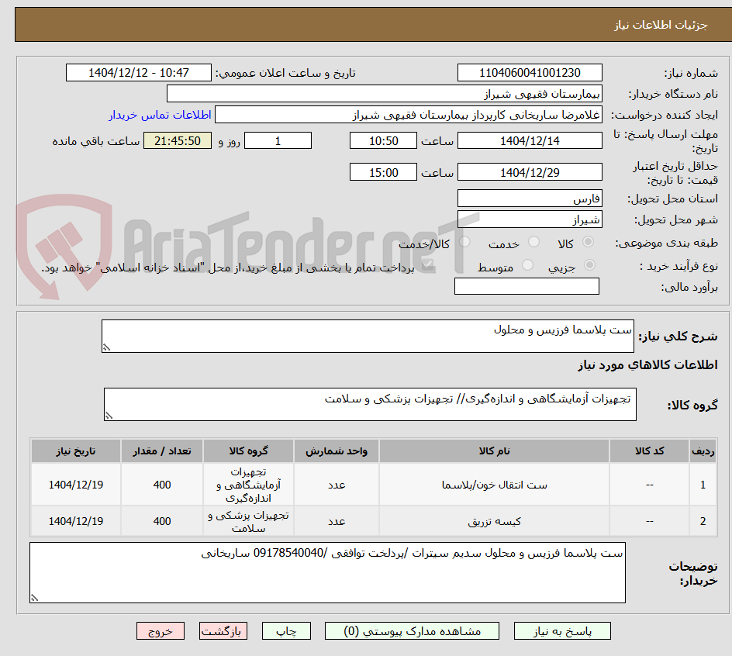Screen dimensions: 732x656
Task: Click resize handle of شرح کلی نیاز box
Action: click(x=106, y=347)
